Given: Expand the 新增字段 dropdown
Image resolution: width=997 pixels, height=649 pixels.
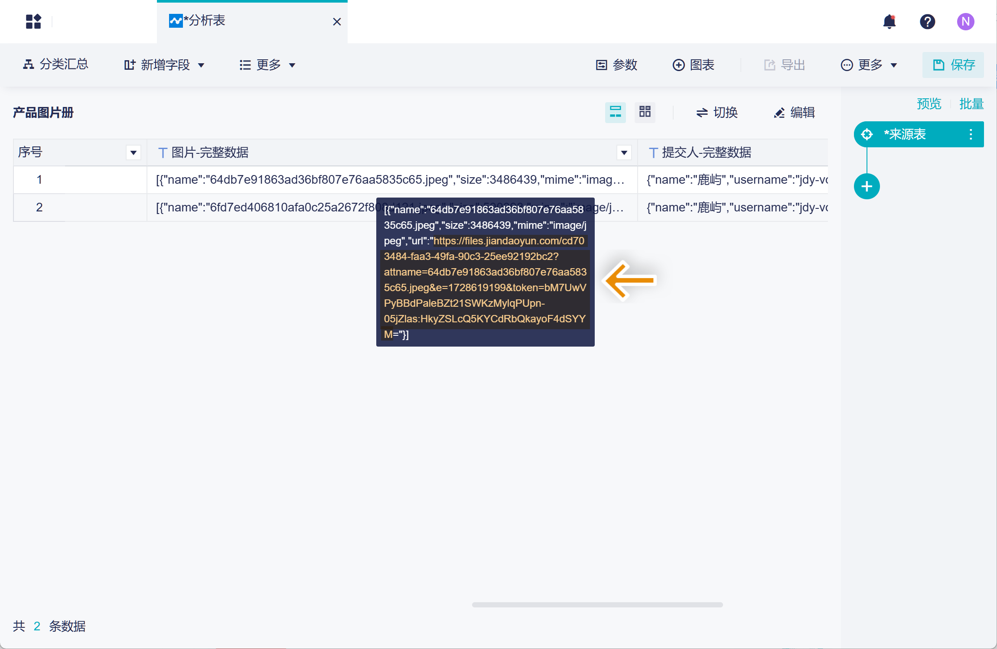Looking at the screenshot, I should pos(164,65).
